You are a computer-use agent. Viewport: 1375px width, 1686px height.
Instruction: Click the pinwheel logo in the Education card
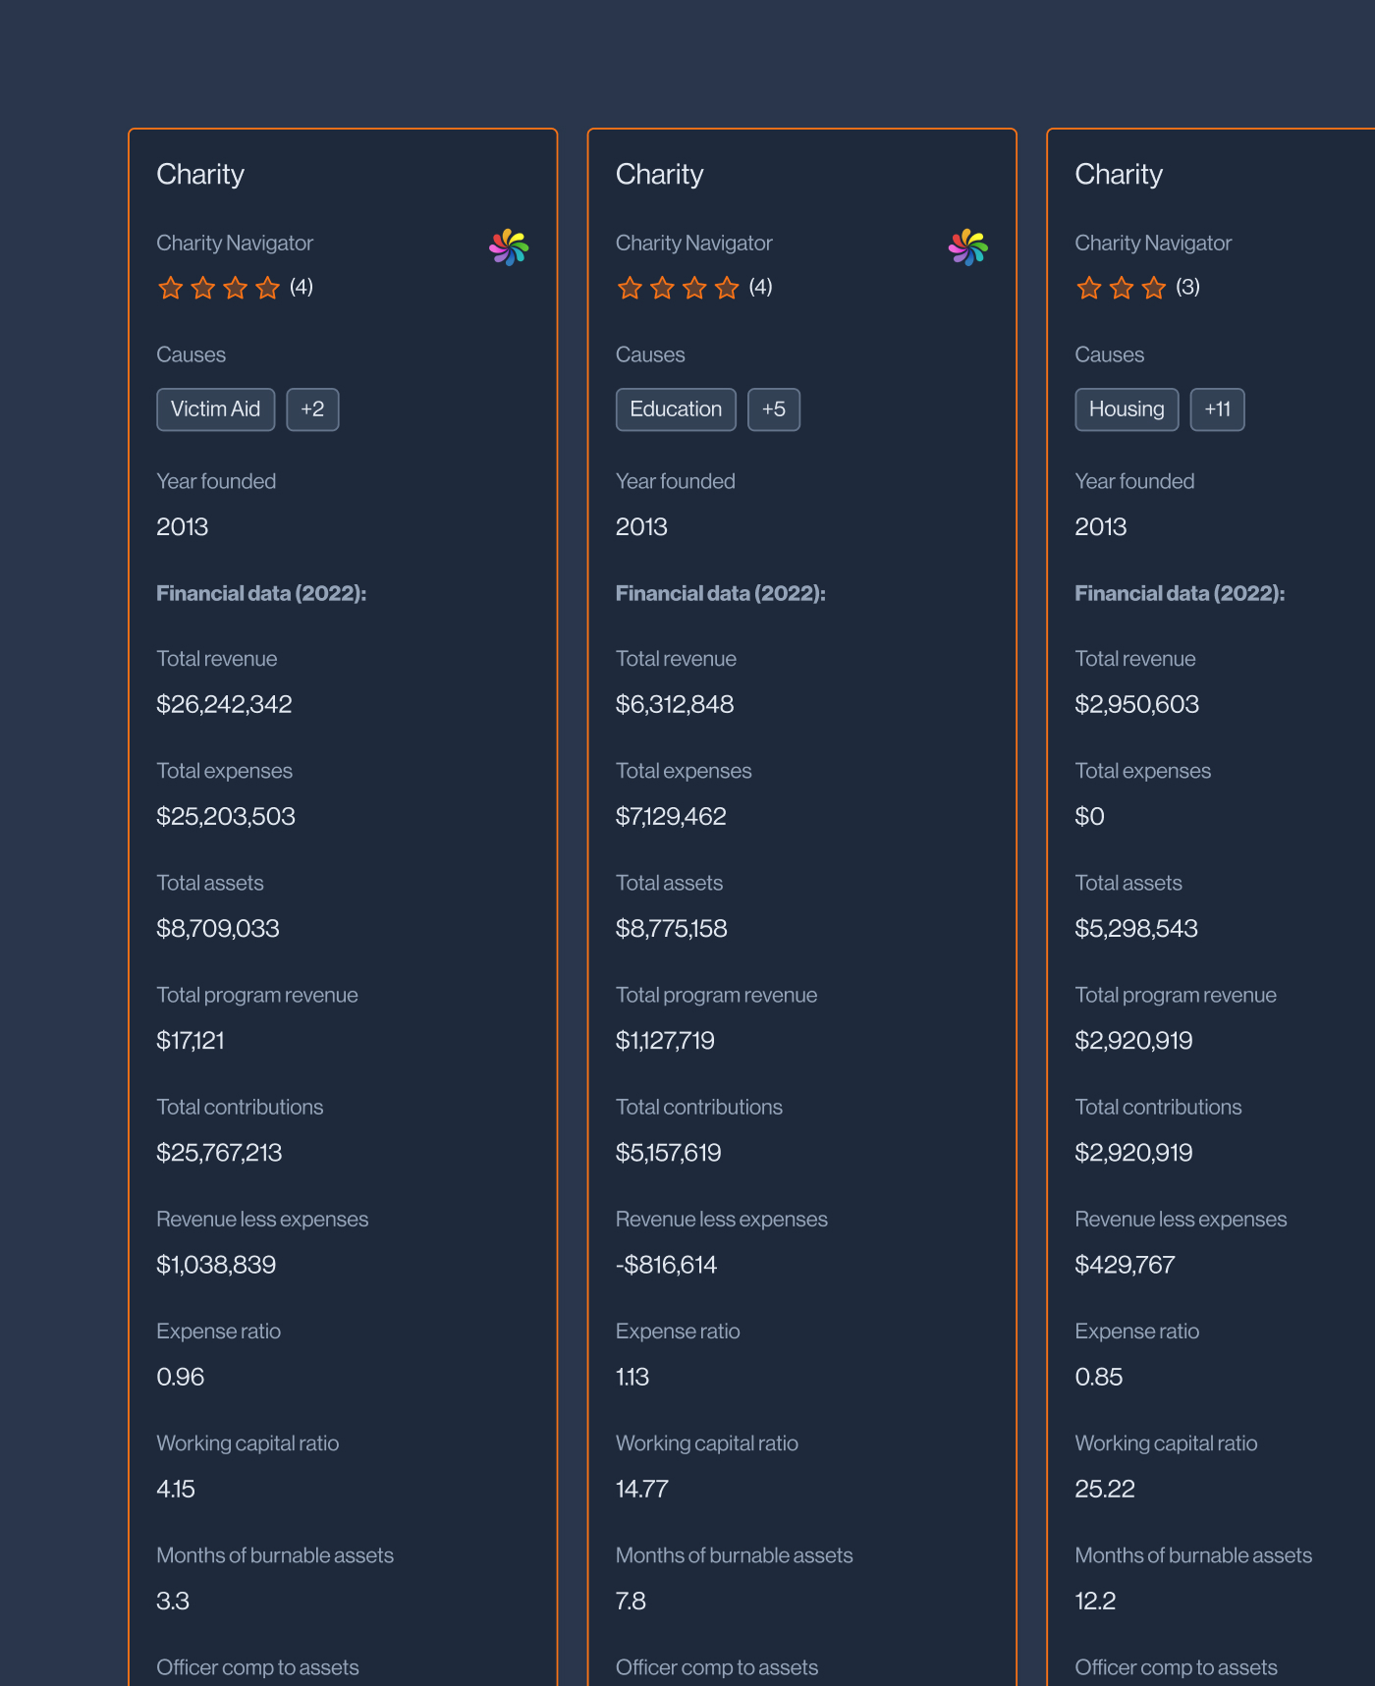click(x=967, y=247)
